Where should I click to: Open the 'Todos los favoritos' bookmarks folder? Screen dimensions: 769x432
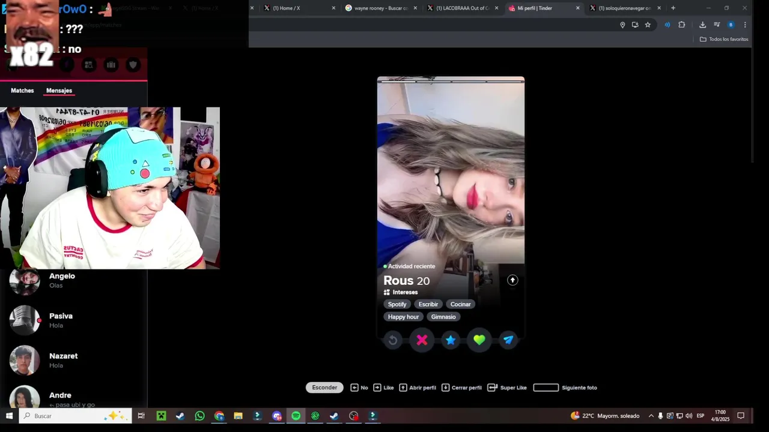[x=724, y=39]
